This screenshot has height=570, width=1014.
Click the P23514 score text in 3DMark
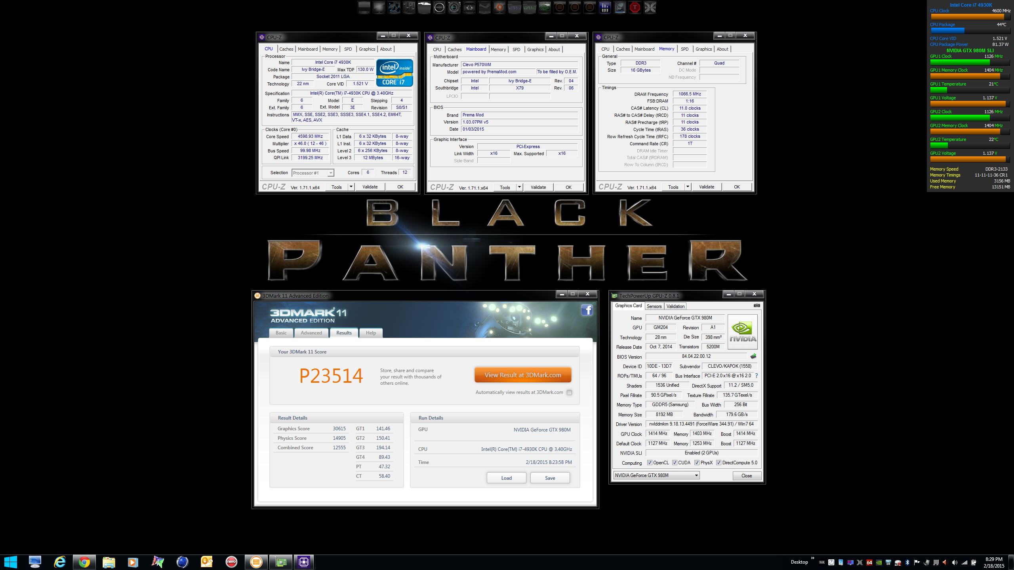coord(331,376)
